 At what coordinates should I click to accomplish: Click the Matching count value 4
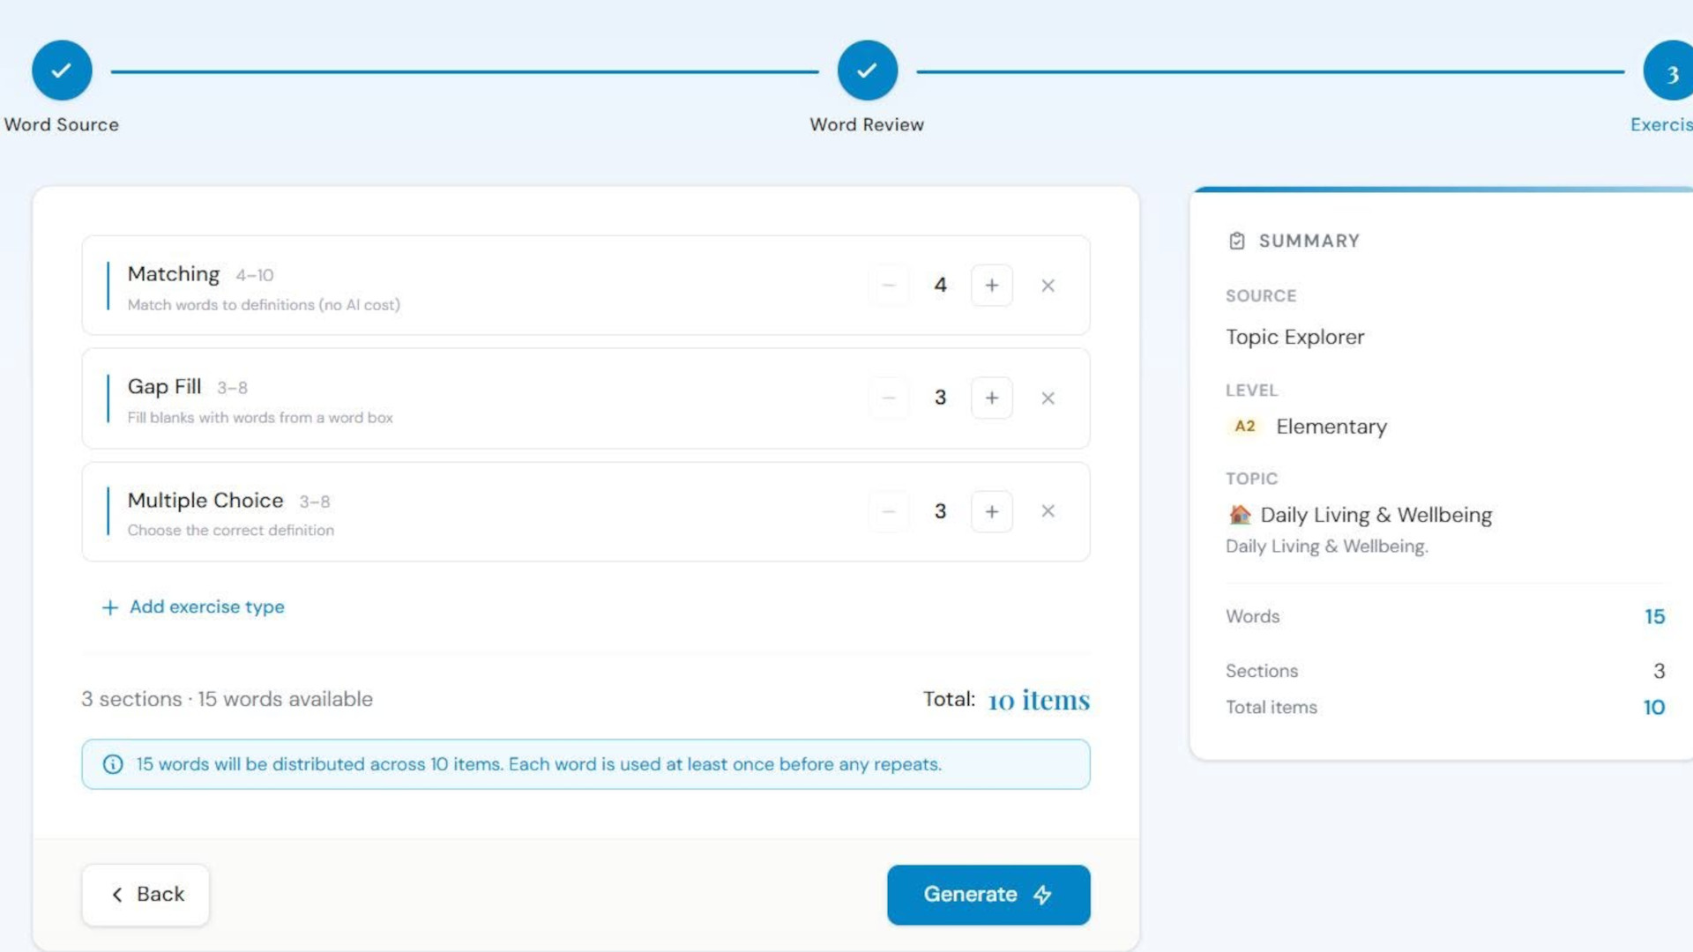[x=940, y=286]
